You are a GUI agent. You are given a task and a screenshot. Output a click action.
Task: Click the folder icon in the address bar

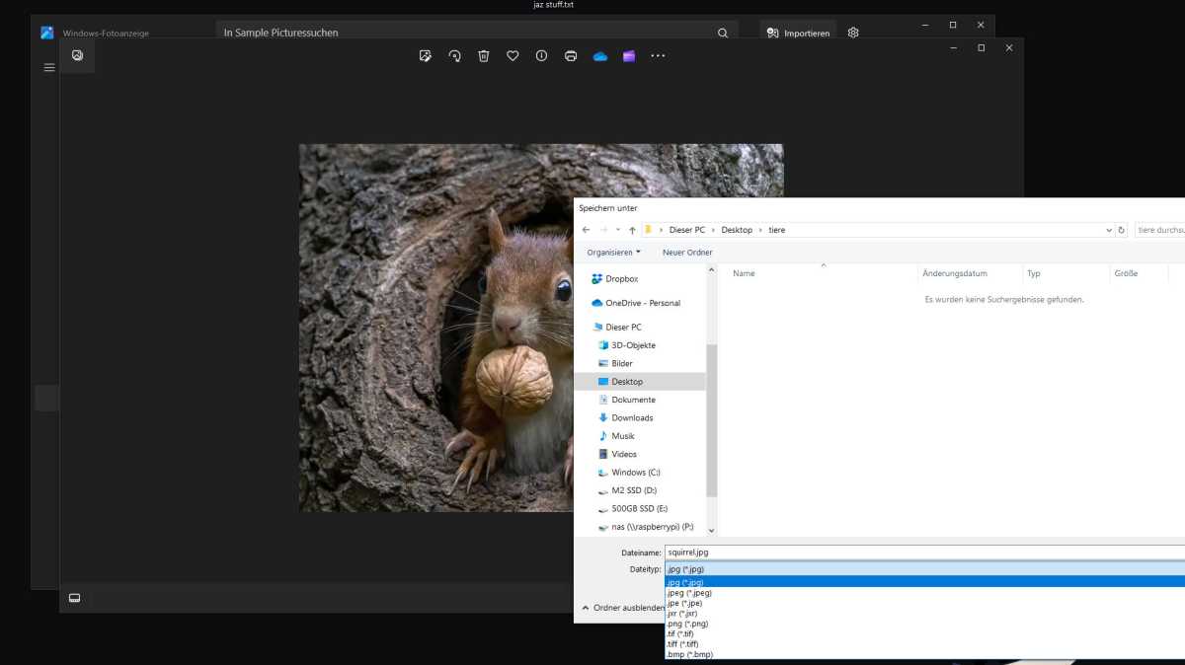click(649, 230)
